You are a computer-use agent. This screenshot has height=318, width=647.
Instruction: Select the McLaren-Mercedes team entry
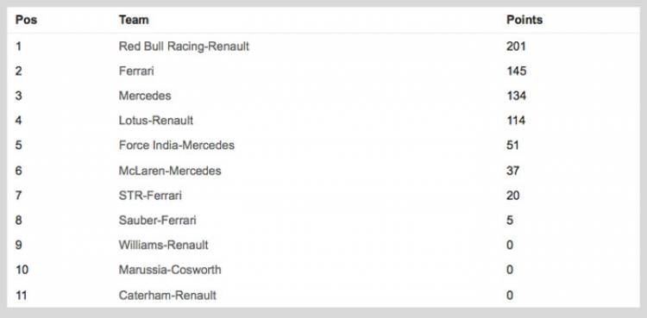(170, 171)
